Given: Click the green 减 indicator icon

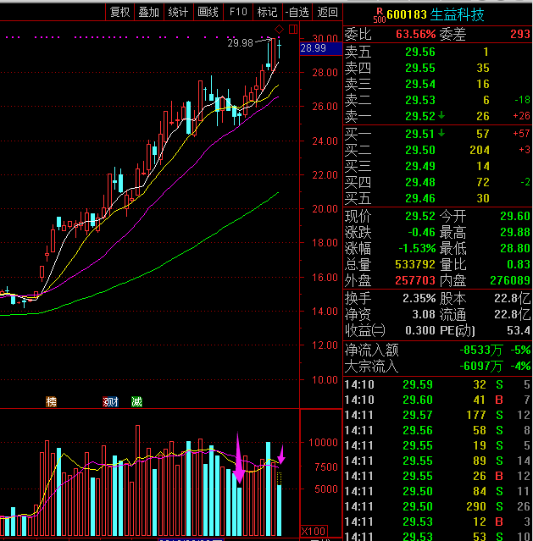Looking at the screenshot, I should click(136, 401).
